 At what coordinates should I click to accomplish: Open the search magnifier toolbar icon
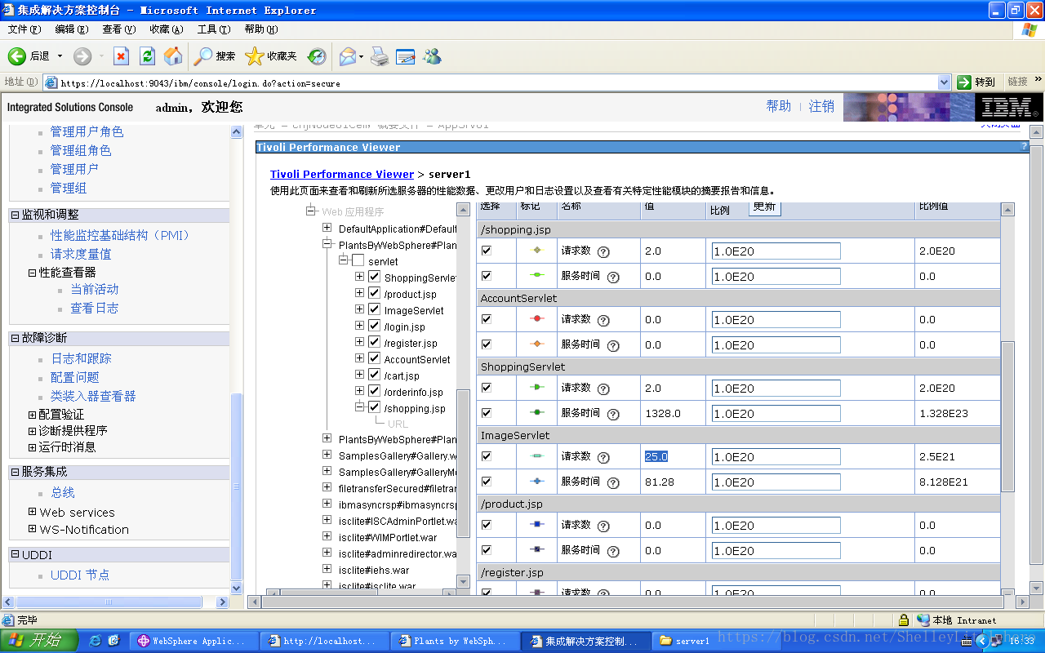[202, 56]
